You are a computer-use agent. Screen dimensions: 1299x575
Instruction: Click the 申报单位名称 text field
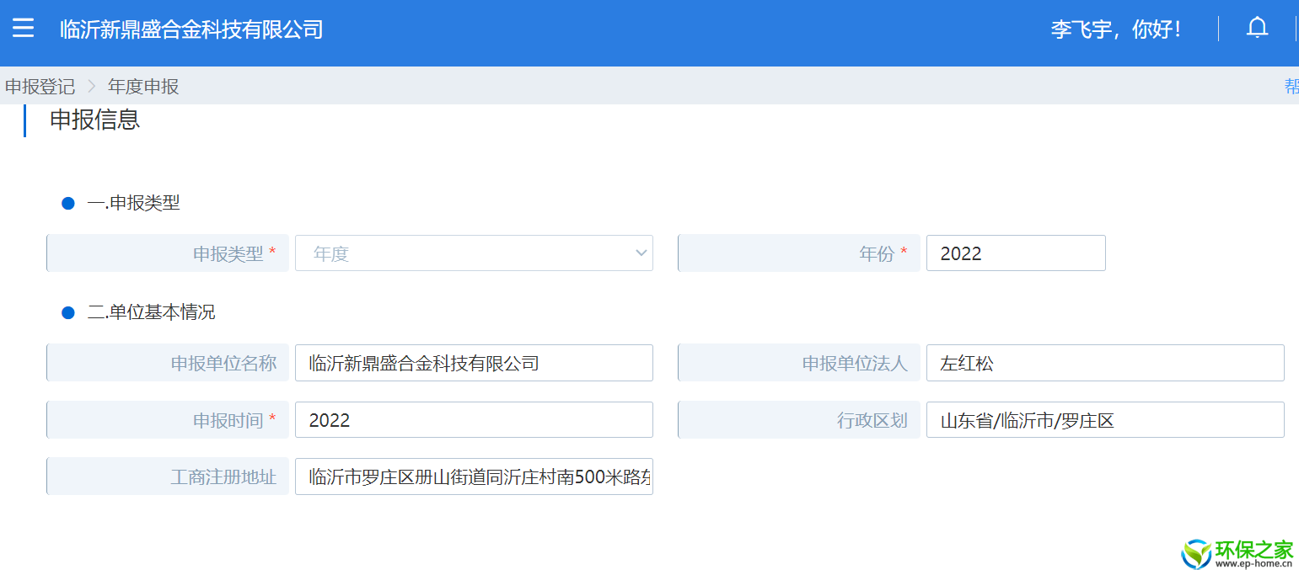click(473, 363)
